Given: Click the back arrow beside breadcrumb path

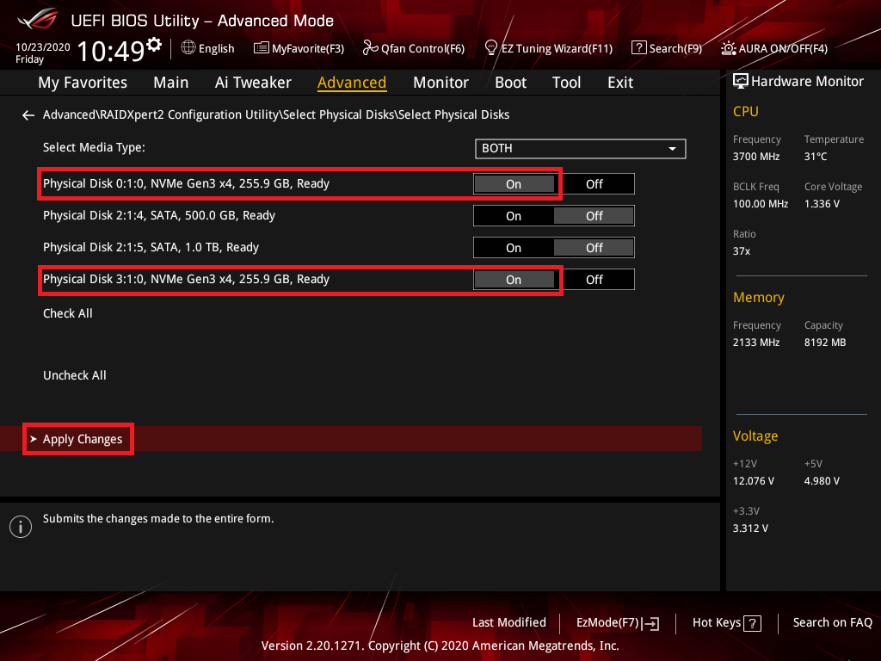Looking at the screenshot, I should 28,114.
